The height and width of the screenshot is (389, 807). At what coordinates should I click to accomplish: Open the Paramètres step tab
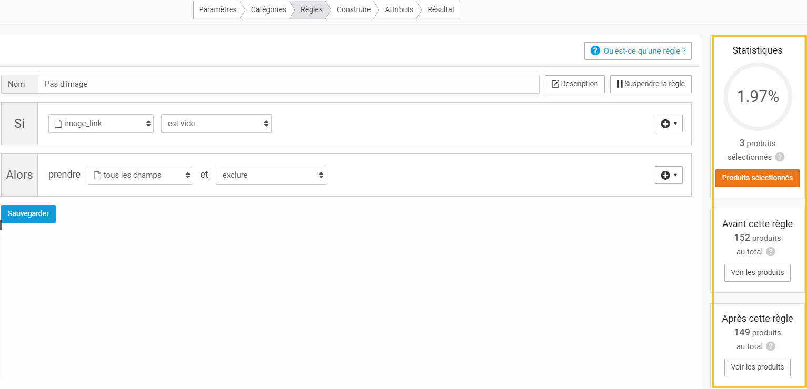click(x=217, y=10)
